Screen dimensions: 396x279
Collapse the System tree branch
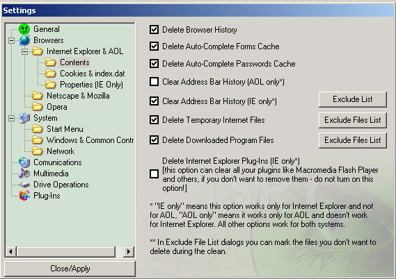(x=11, y=118)
